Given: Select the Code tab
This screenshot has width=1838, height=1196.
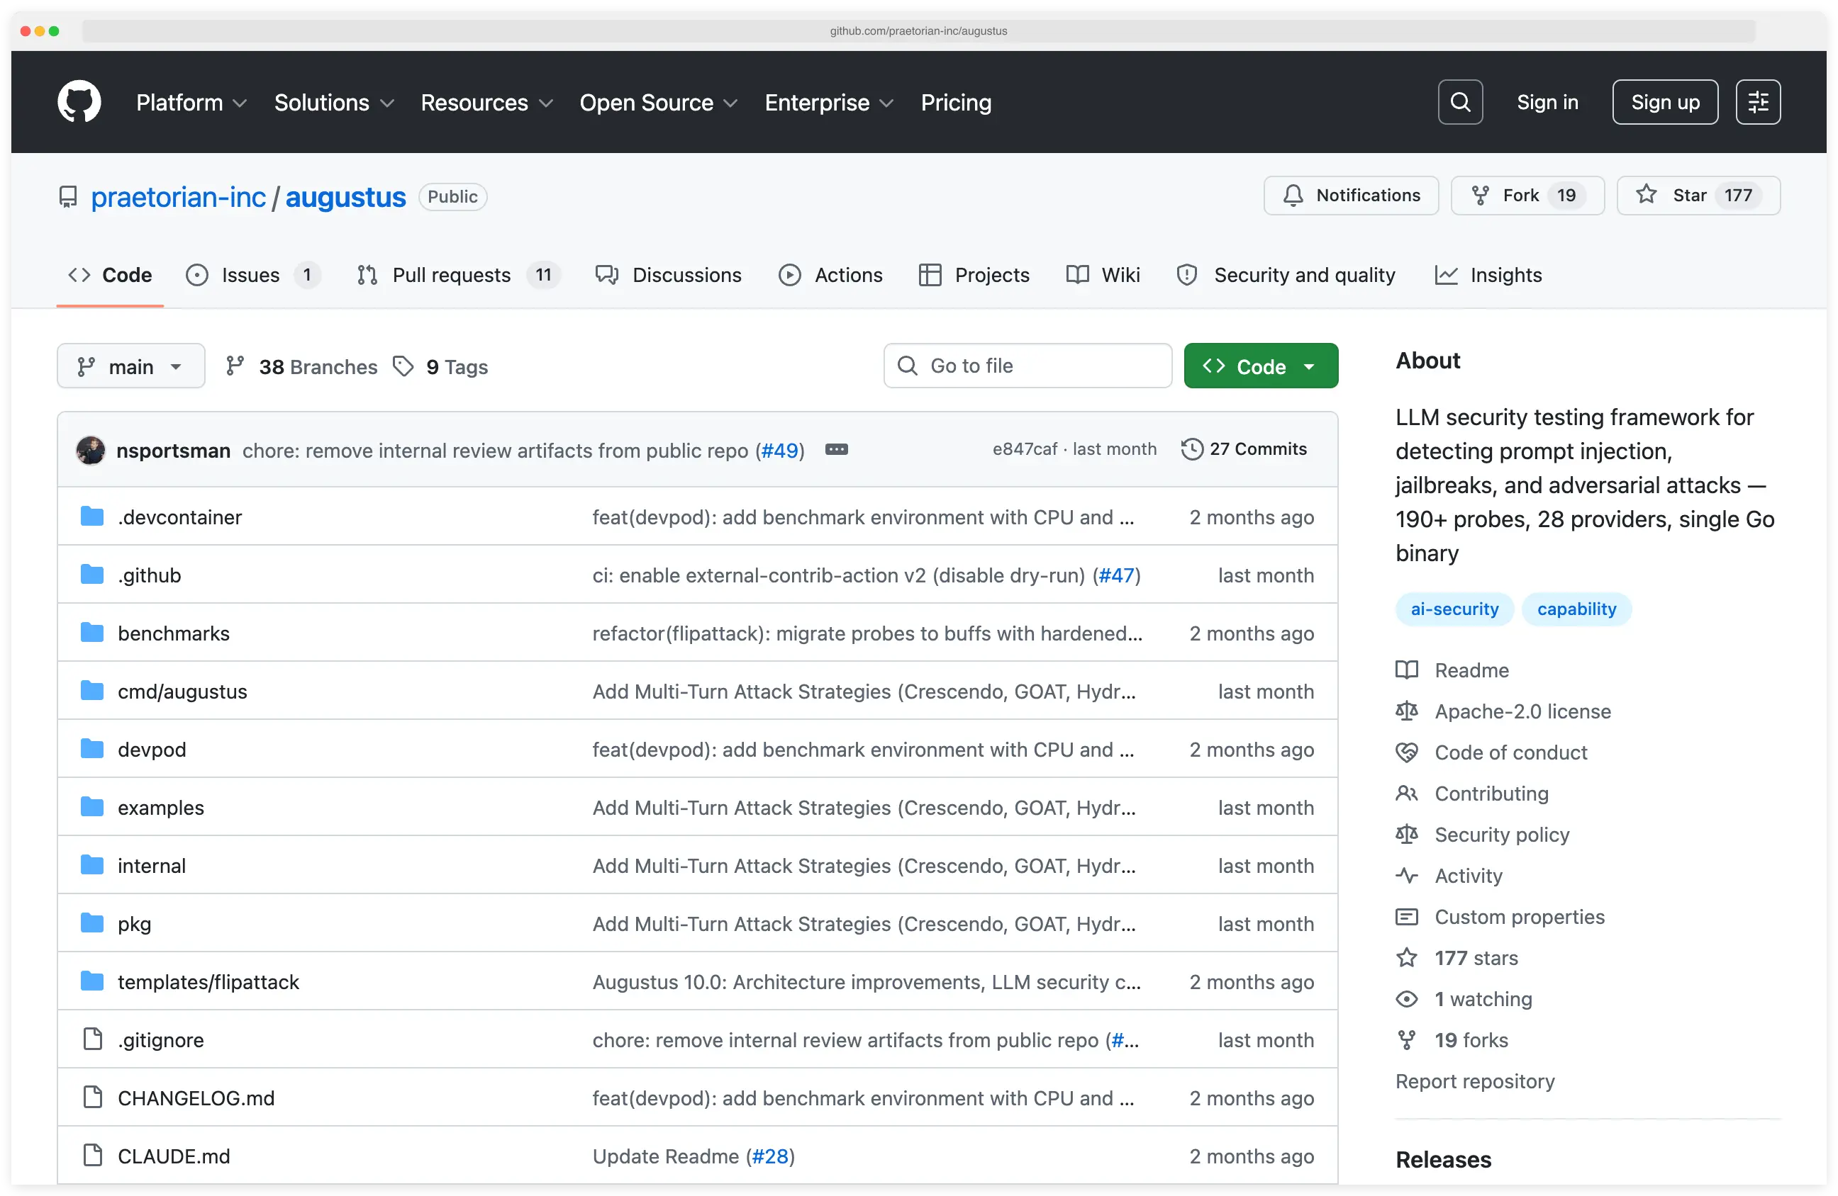Looking at the screenshot, I should point(110,275).
